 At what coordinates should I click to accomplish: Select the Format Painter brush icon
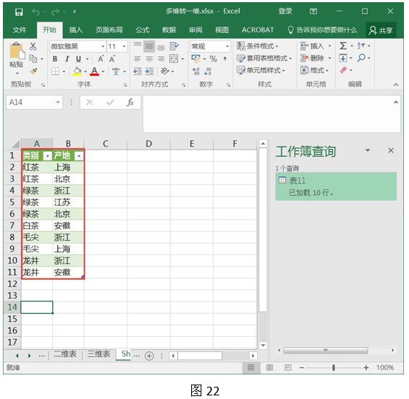[33, 71]
